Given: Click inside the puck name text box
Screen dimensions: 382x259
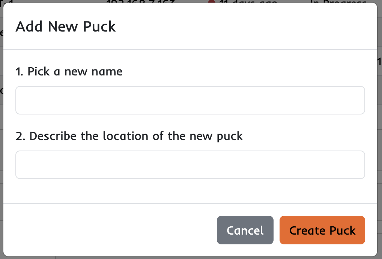Looking at the screenshot, I should tap(190, 100).
